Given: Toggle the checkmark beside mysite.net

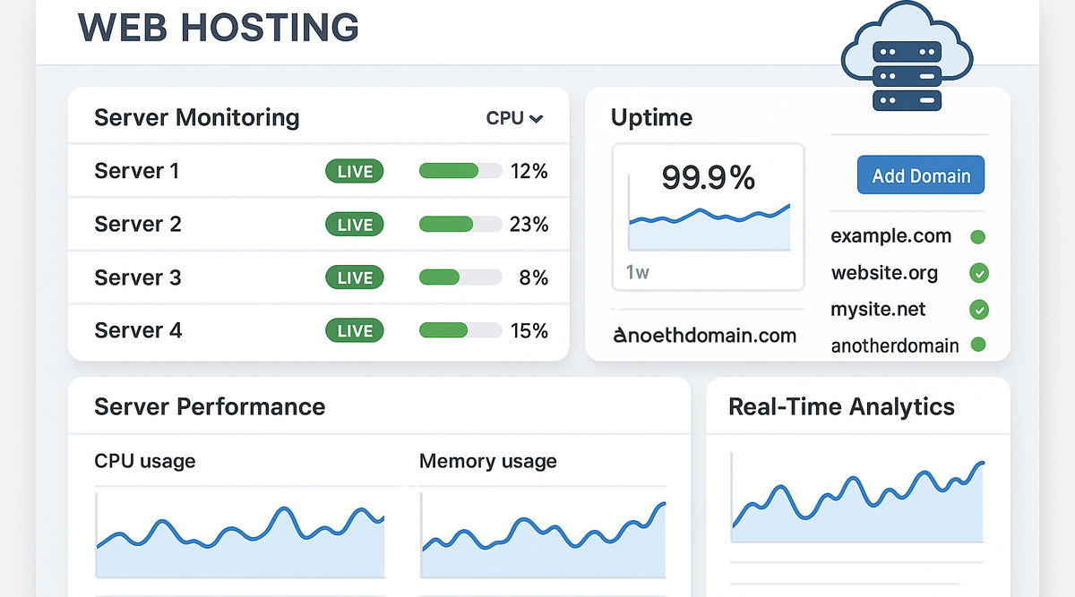Looking at the screenshot, I should click(x=979, y=310).
